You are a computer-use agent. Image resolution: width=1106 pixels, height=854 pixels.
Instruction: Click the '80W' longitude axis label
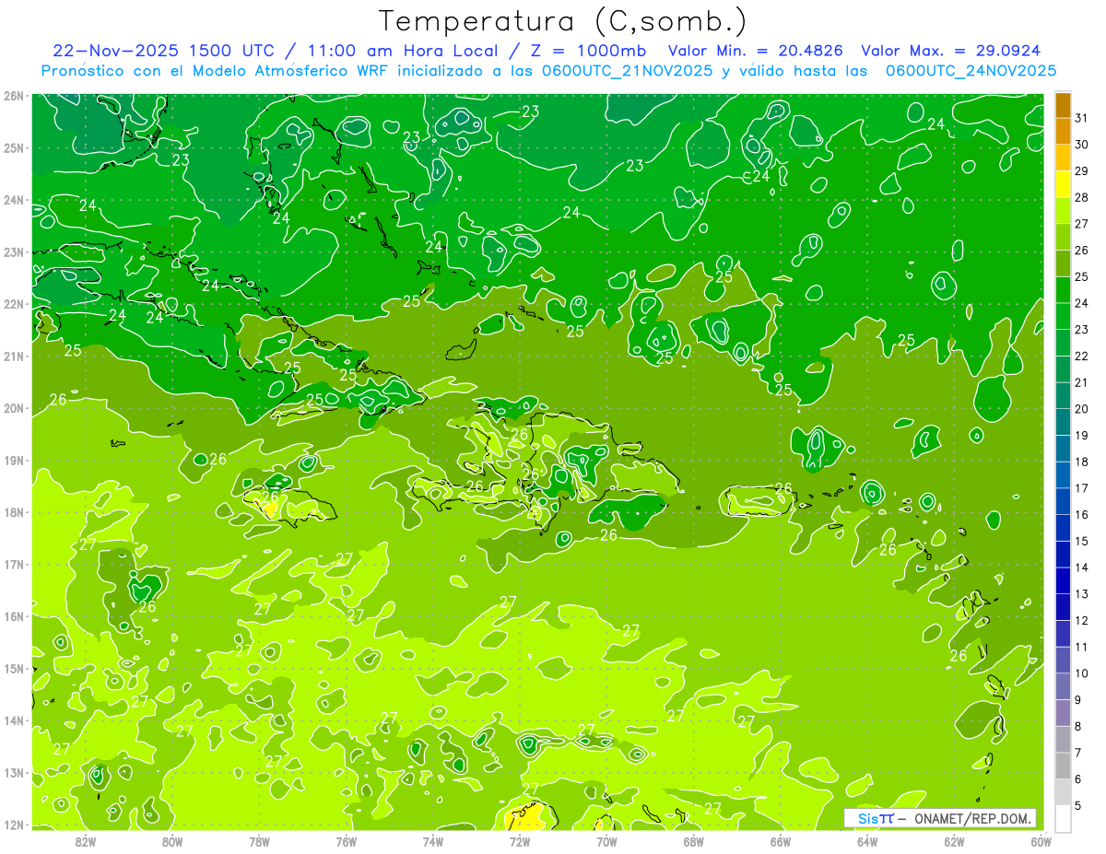point(172,841)
